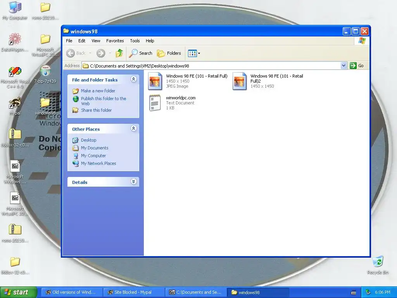
Task: Switch to Site Blocked - Mypal taskbar window
Action: click(134, 292)
